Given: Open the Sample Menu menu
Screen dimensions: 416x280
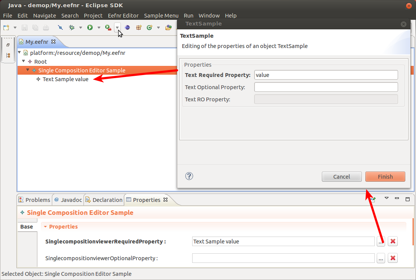Looking at the screenshot, I should tap(161, 16).
